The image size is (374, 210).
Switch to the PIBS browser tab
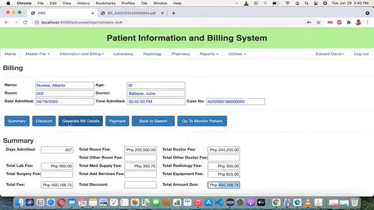63,13
